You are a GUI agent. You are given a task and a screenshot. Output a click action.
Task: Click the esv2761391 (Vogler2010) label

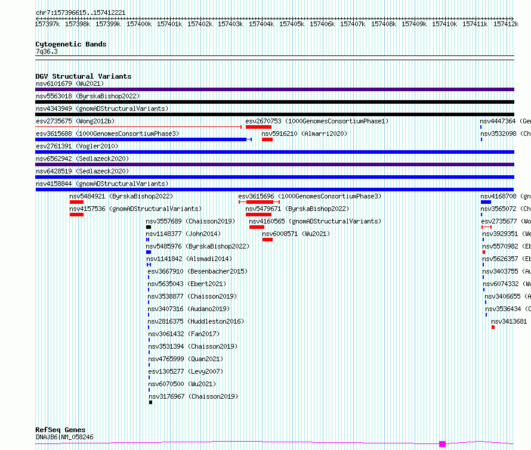pos(77,146)
